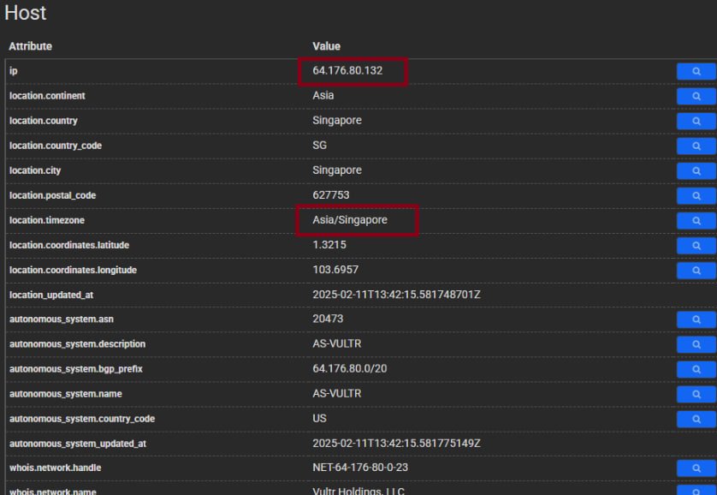Search by longitude 103.6957
Viewport: 717px width, 495px height.
click(x=696, y=270)
